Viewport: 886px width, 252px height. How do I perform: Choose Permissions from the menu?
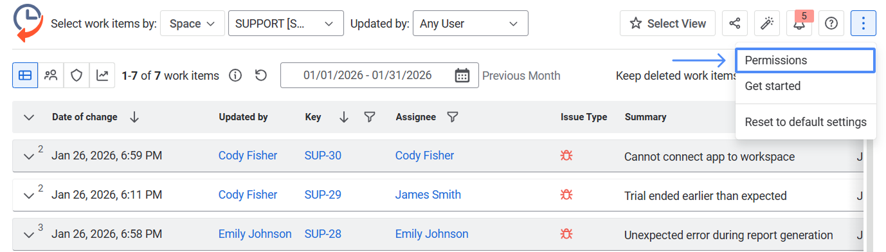(x=805, y=60)
